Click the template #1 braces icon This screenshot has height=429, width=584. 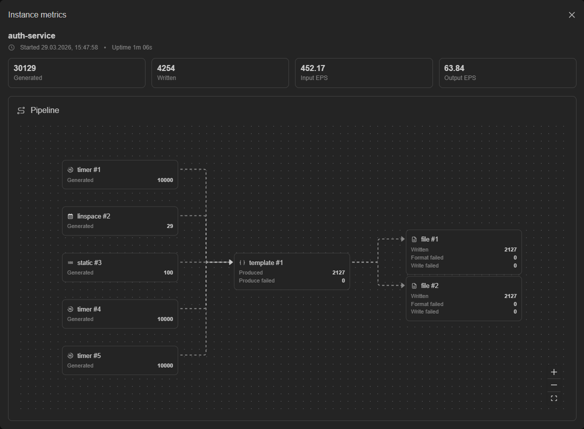[x=242, y=263]
